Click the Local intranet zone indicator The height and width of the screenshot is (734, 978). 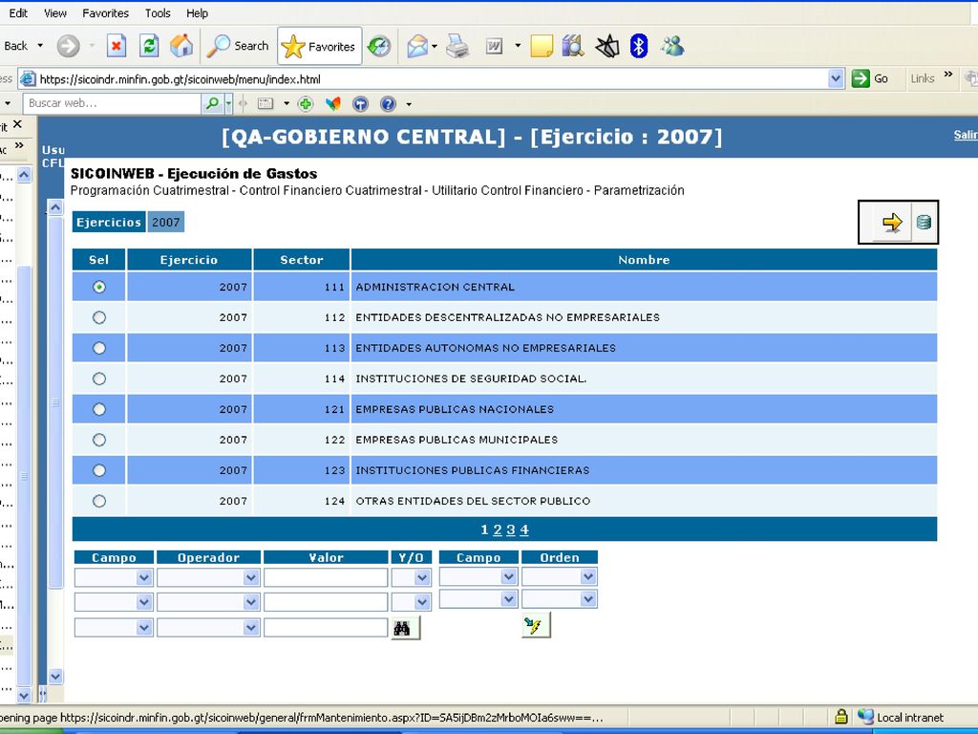902,717
